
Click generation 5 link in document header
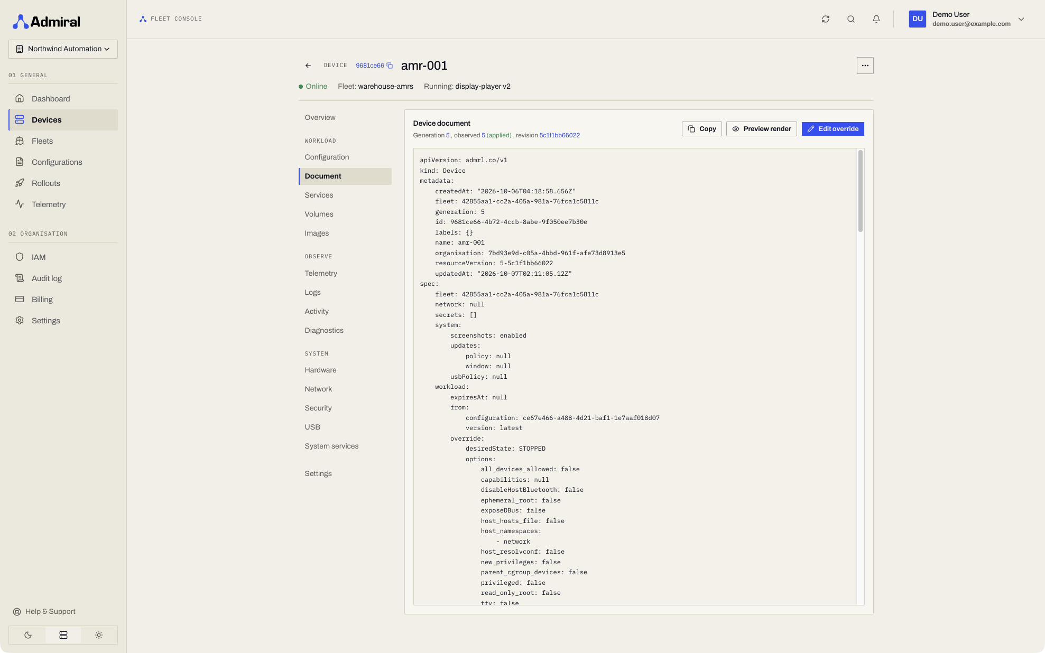(448, 136)
